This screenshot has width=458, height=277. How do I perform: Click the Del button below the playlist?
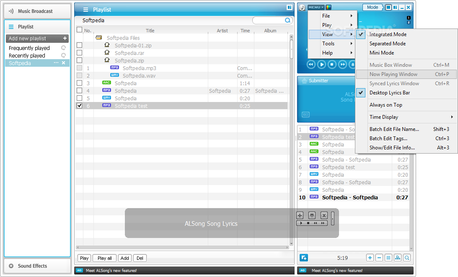pyautogui.click(x=140, y=258)
